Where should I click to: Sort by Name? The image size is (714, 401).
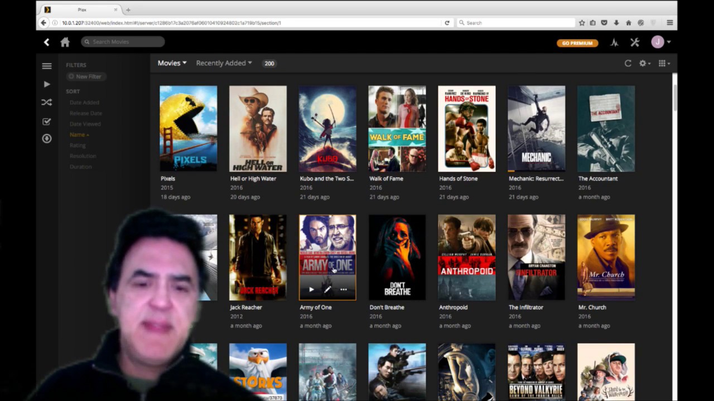79,135
